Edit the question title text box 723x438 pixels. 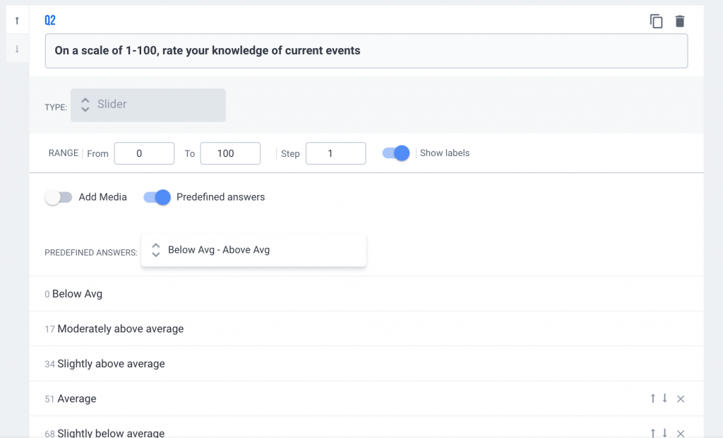click(x=366, y=51)
